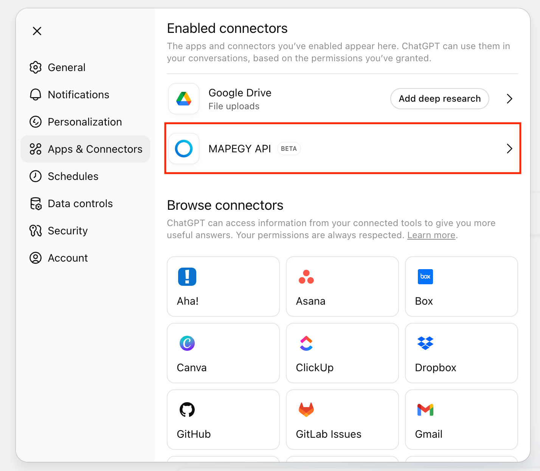Click the Security icon in sidebar
Image resolution: width=540 pixels, height=471 pixels.
[36, 231]
